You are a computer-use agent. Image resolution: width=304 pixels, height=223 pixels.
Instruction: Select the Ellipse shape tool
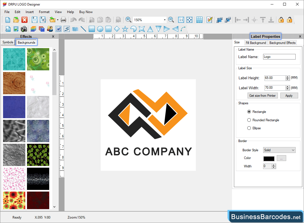(100, 29)
